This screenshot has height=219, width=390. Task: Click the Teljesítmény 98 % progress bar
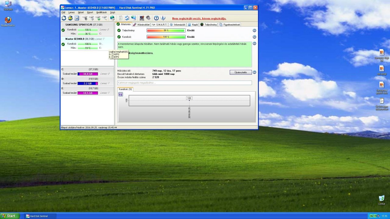(166, 30)
